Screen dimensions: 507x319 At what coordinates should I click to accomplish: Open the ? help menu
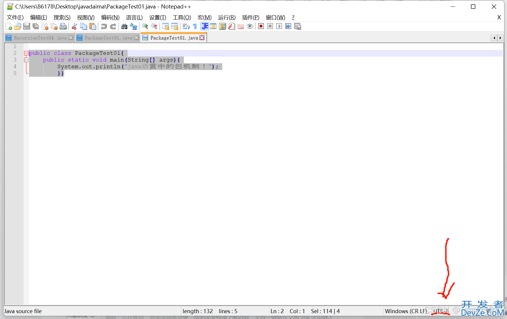293,18
